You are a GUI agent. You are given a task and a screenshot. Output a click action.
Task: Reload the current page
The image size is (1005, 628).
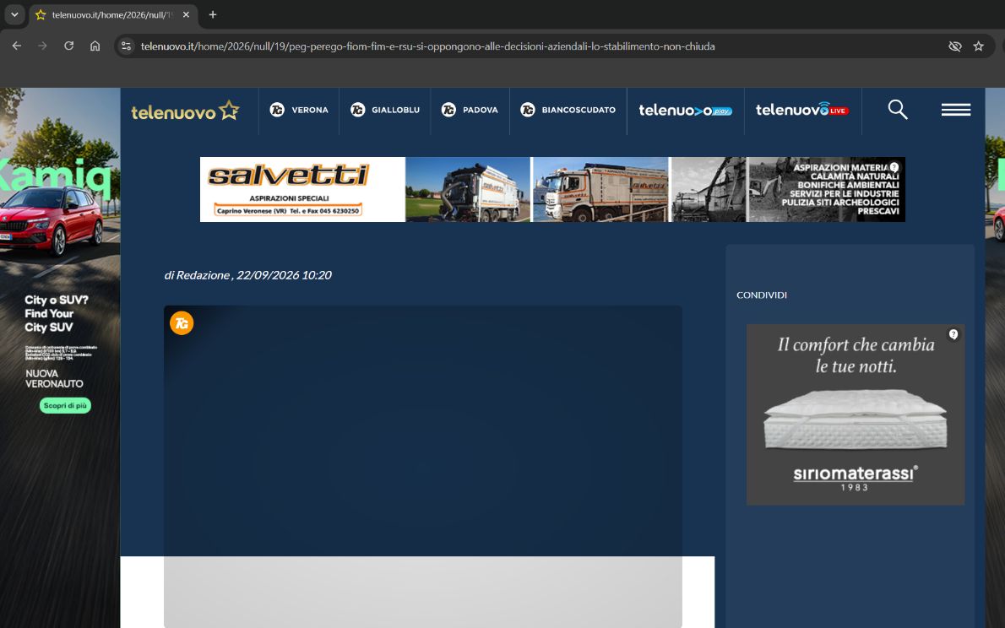68,46
